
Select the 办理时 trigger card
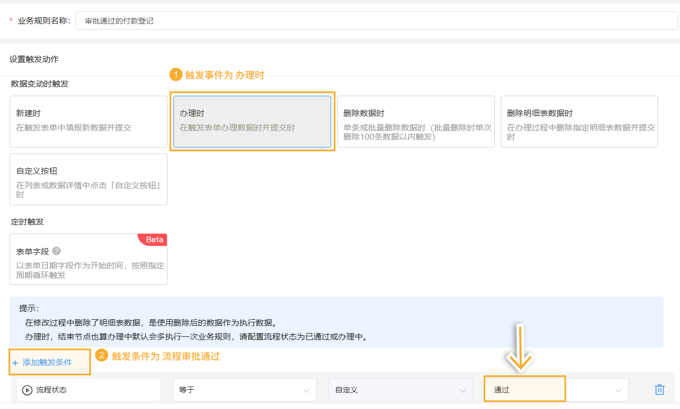pyautogui.click(x=252, y=122)
